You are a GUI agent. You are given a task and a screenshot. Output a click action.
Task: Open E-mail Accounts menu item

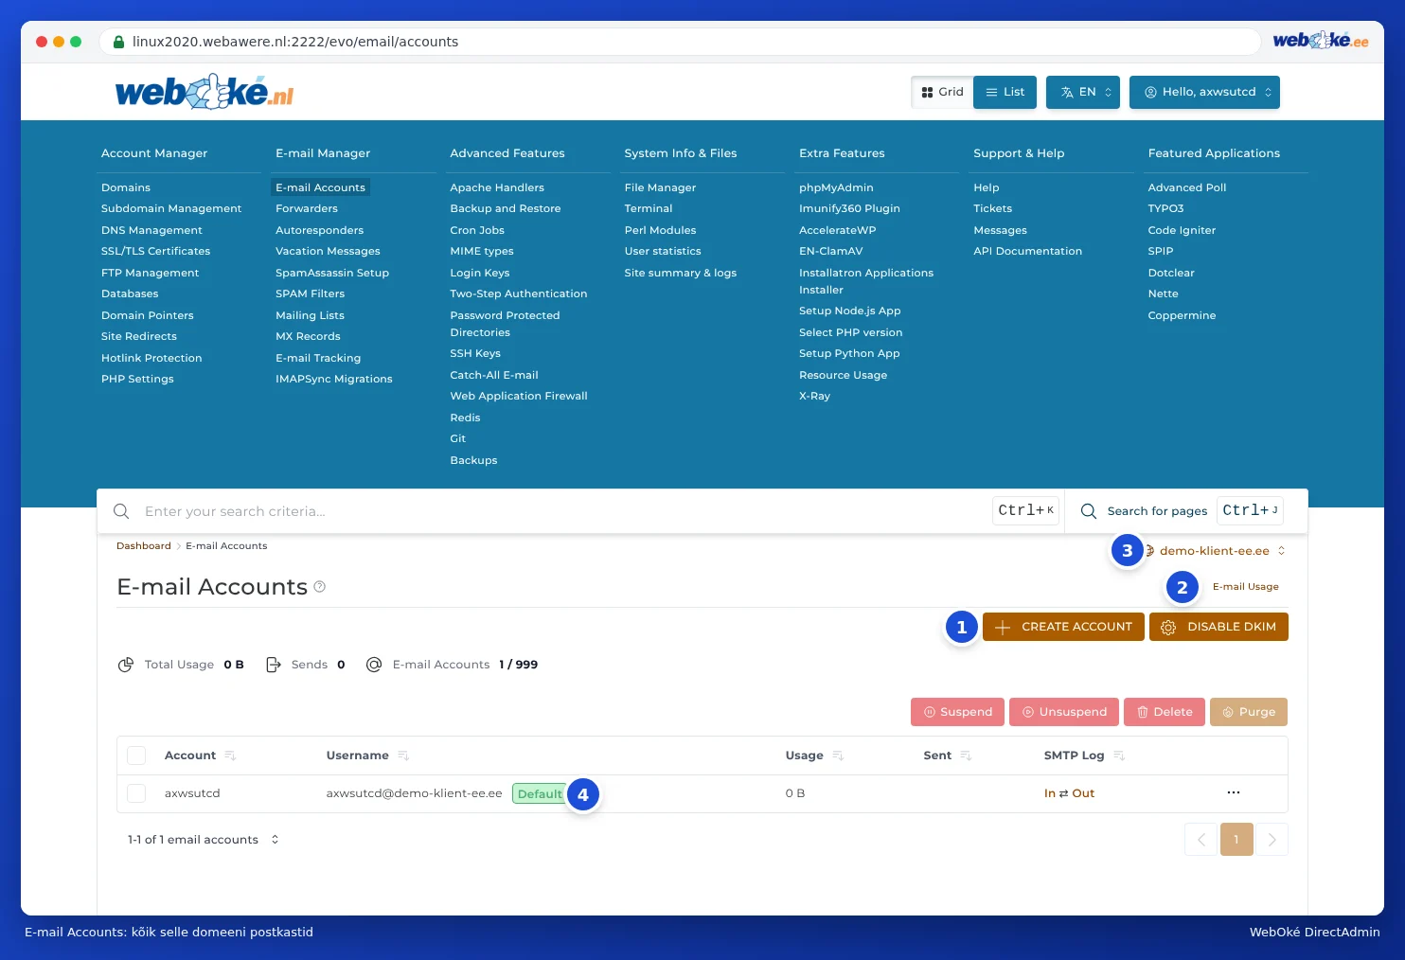coord(320,187)
